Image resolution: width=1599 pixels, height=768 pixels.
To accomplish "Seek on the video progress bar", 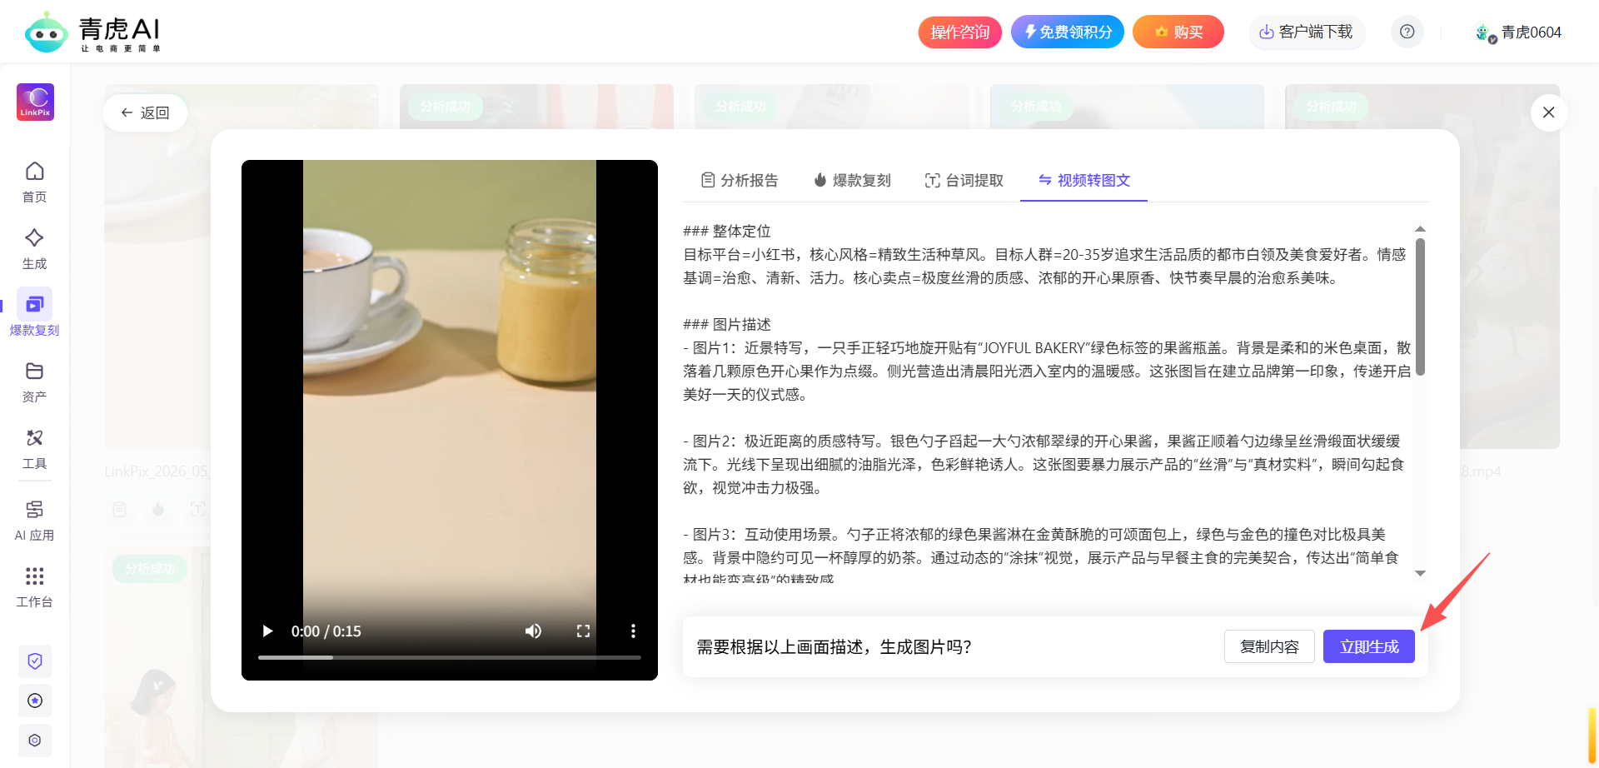I will coord(450,657).
